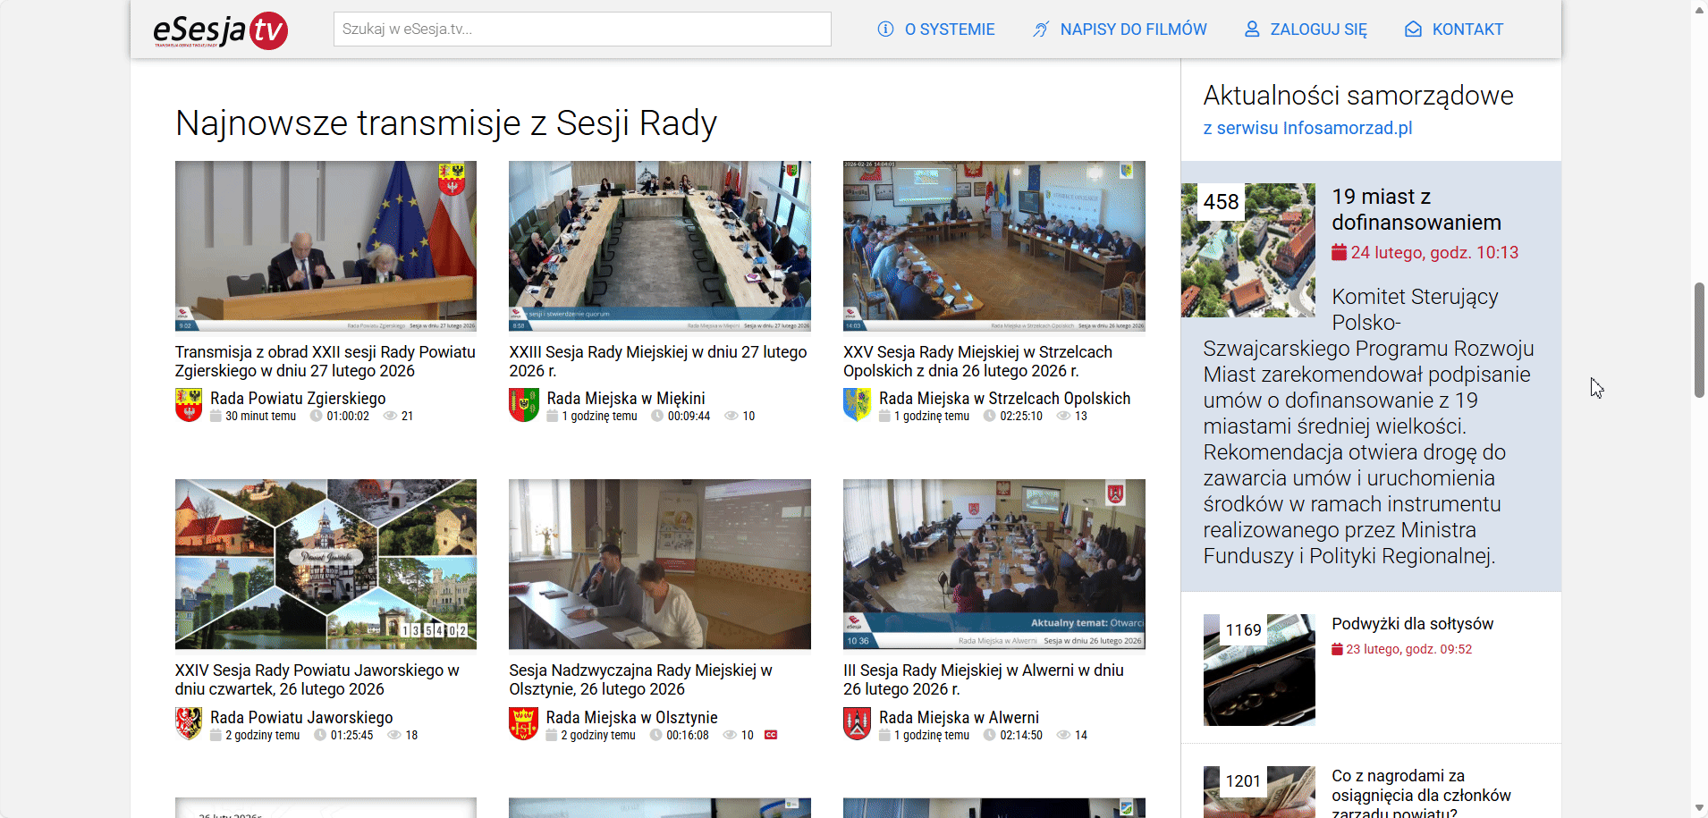Click the page vertical scrollbar thumb

click(x=1699, y=340)
